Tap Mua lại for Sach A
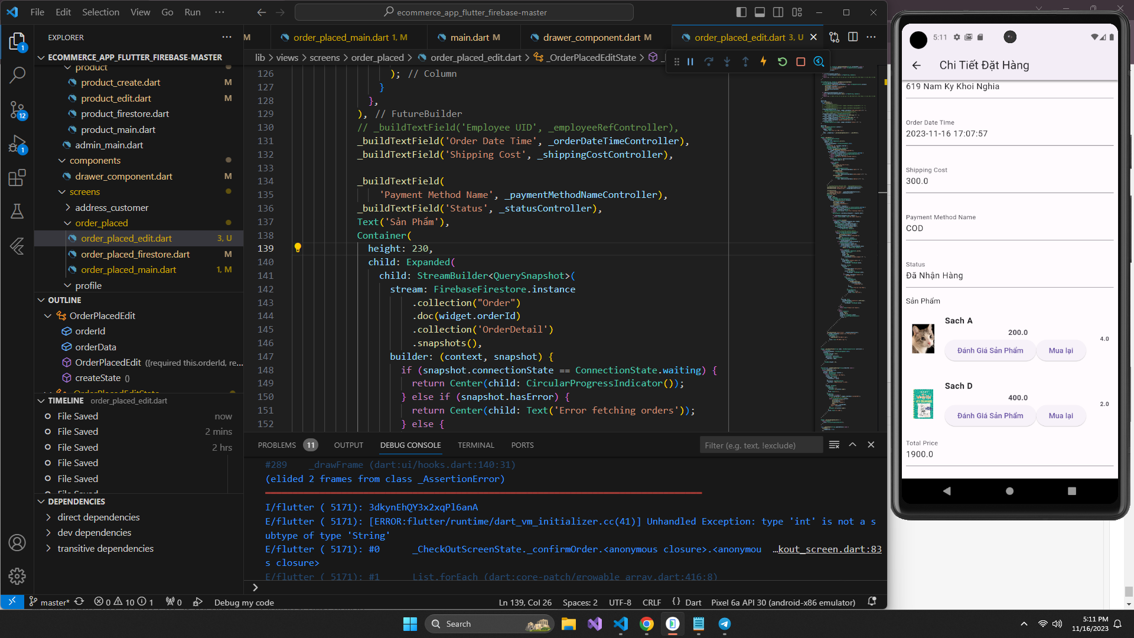The width and height of the screenshot is (1134, 638). (1060, 350)
